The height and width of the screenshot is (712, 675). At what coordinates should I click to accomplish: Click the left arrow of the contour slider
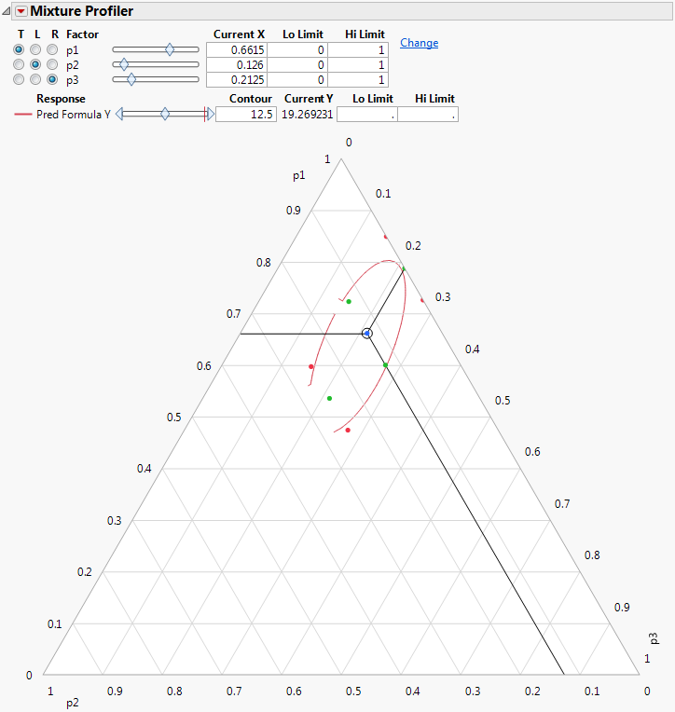pos(119,114)
